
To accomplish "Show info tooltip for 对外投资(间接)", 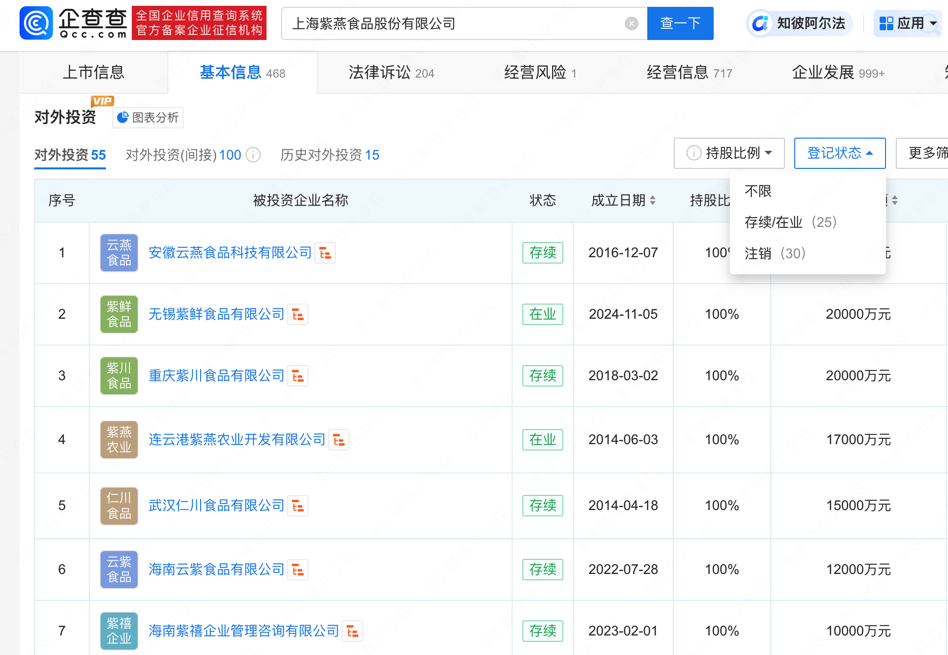I will [x=253, y=155].
